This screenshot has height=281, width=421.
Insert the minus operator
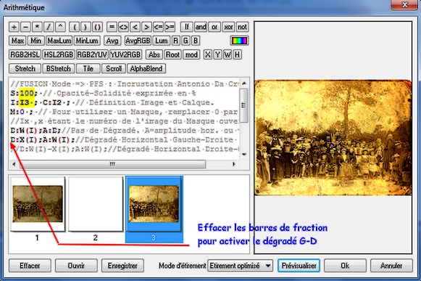click(25, 27)
